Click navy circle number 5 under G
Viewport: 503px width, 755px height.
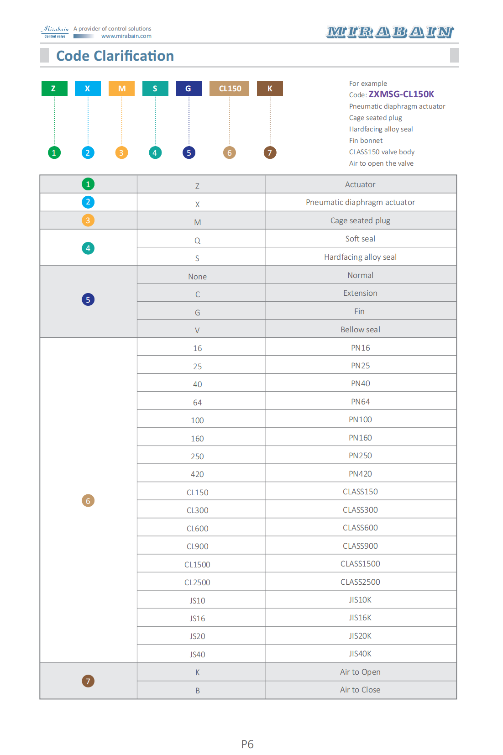pos(189,152)
